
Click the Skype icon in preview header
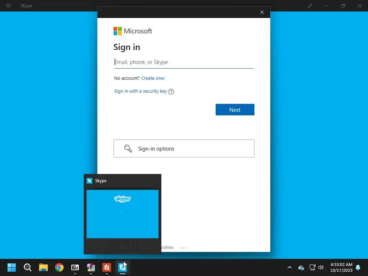click(x=89, y=181)
